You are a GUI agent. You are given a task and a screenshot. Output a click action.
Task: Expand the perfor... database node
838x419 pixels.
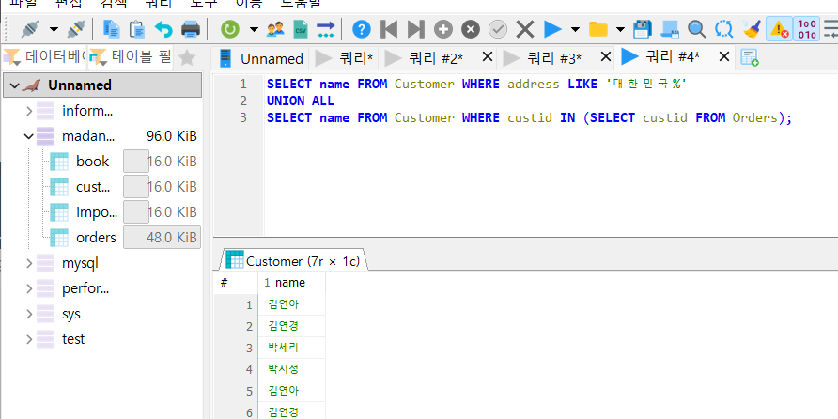(29, 288)
